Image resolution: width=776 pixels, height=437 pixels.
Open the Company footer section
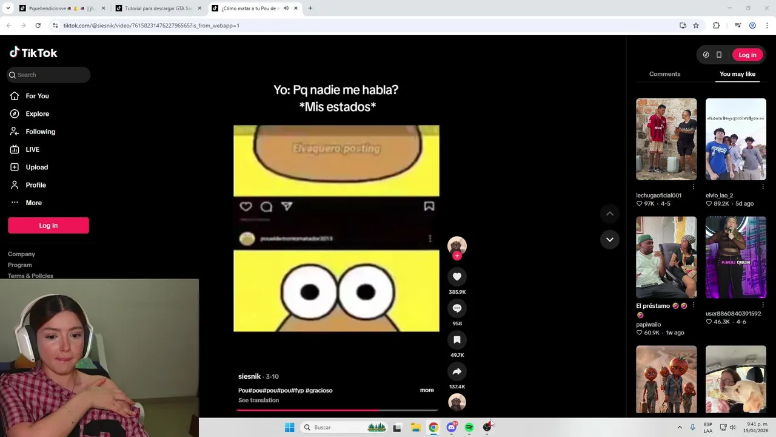(21, 254)
